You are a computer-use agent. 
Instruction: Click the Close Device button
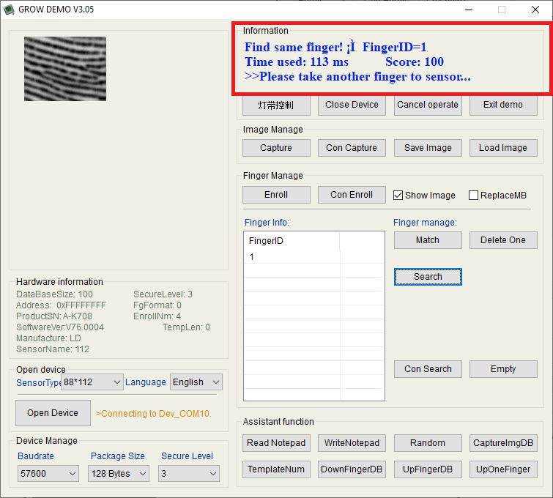(x=352, y=105)
